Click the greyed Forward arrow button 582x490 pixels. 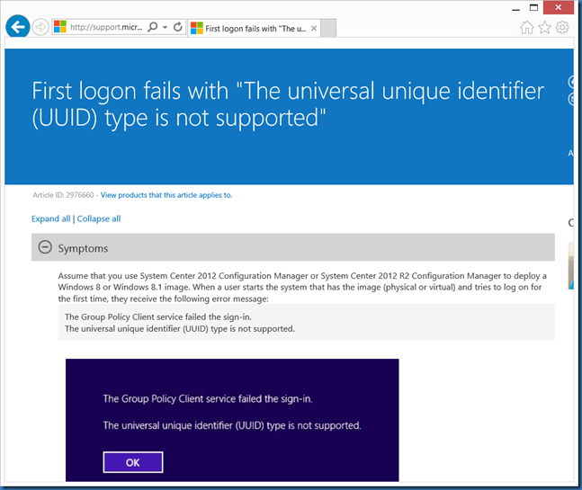tap(40, 27)
